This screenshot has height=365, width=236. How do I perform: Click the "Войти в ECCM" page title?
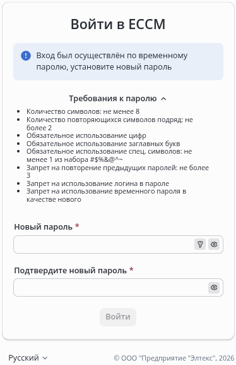[118, 24]
